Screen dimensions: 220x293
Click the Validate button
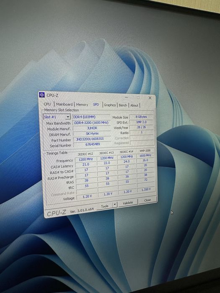[x=128, y=203]
